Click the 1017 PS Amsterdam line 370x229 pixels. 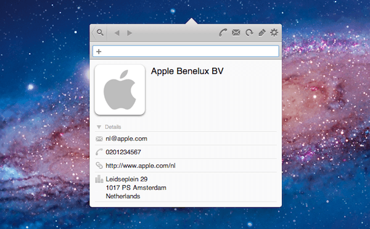pos(136,188)
